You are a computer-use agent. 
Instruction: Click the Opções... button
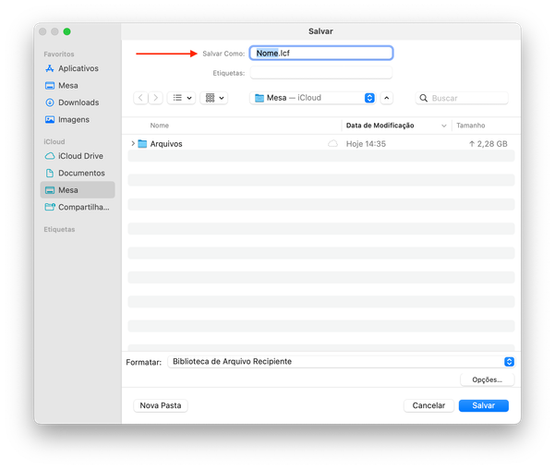point(487,379)
